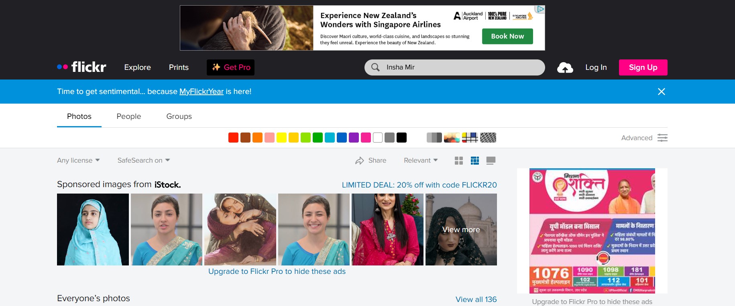Viewport: 735px width, 306px height.
Task: Pick the red color filter
Action: coord(233,138)
